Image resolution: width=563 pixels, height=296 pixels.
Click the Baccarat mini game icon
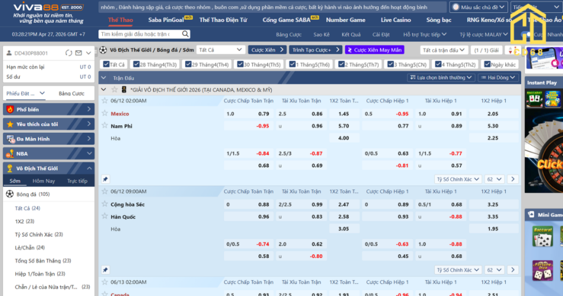(542, 237)
